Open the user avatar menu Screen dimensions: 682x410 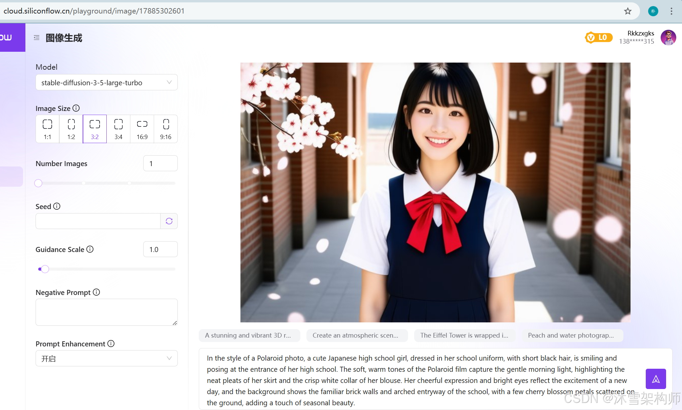(668, 37)
